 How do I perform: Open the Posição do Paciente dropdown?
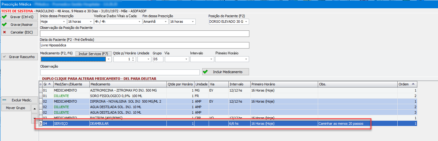pyautogui.click(x=246, y=22)
